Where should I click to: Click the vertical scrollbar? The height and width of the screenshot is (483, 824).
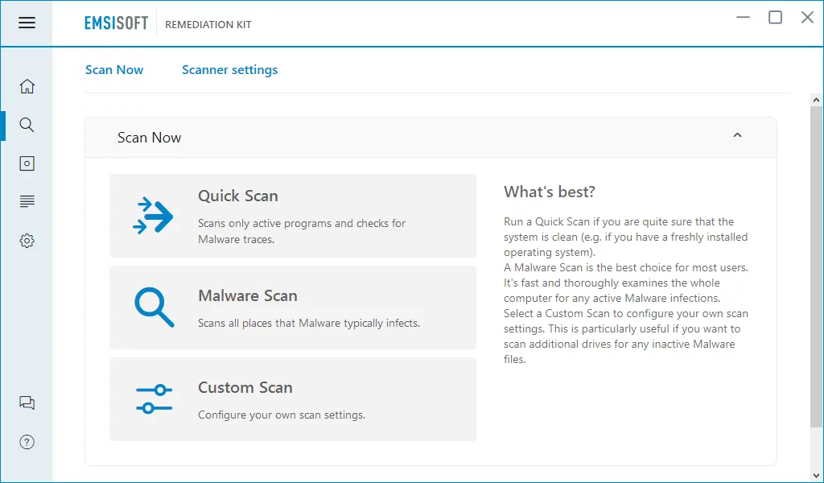[817, 266]
